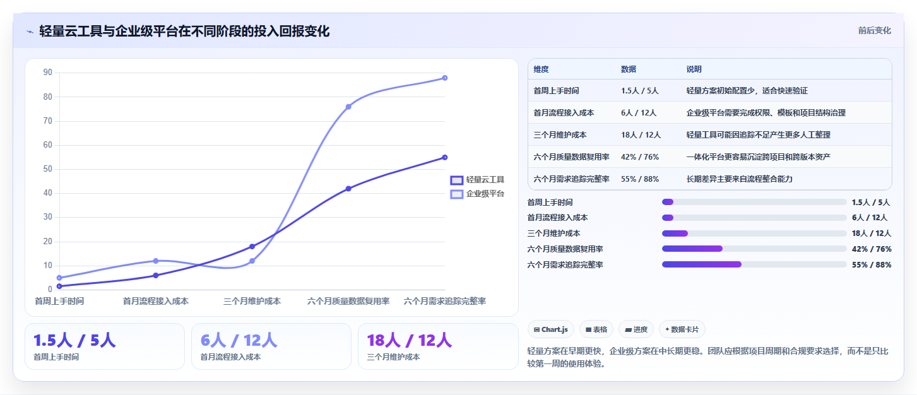The height and width of the screenshot is (395, 917).
Task: Click the 说明 table column header
Action: [x=694, y=69]
